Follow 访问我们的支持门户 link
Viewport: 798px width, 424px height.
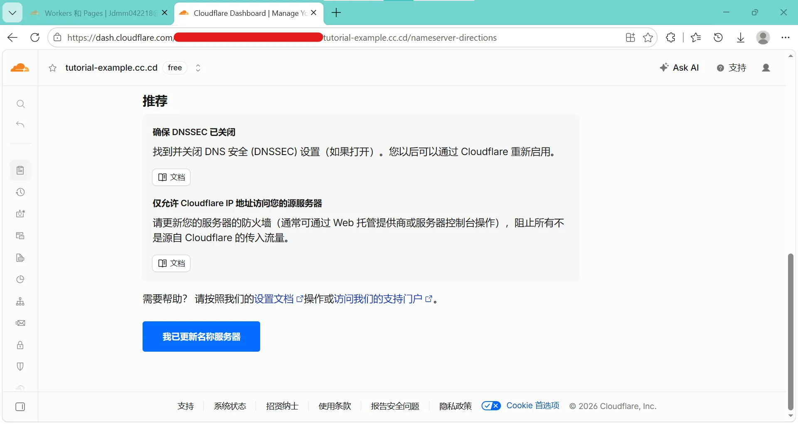[x=383, y=299]
